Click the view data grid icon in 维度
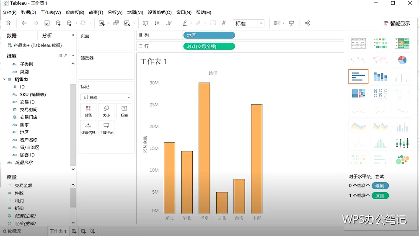This screenshot has width=419, height=236. 60,56
